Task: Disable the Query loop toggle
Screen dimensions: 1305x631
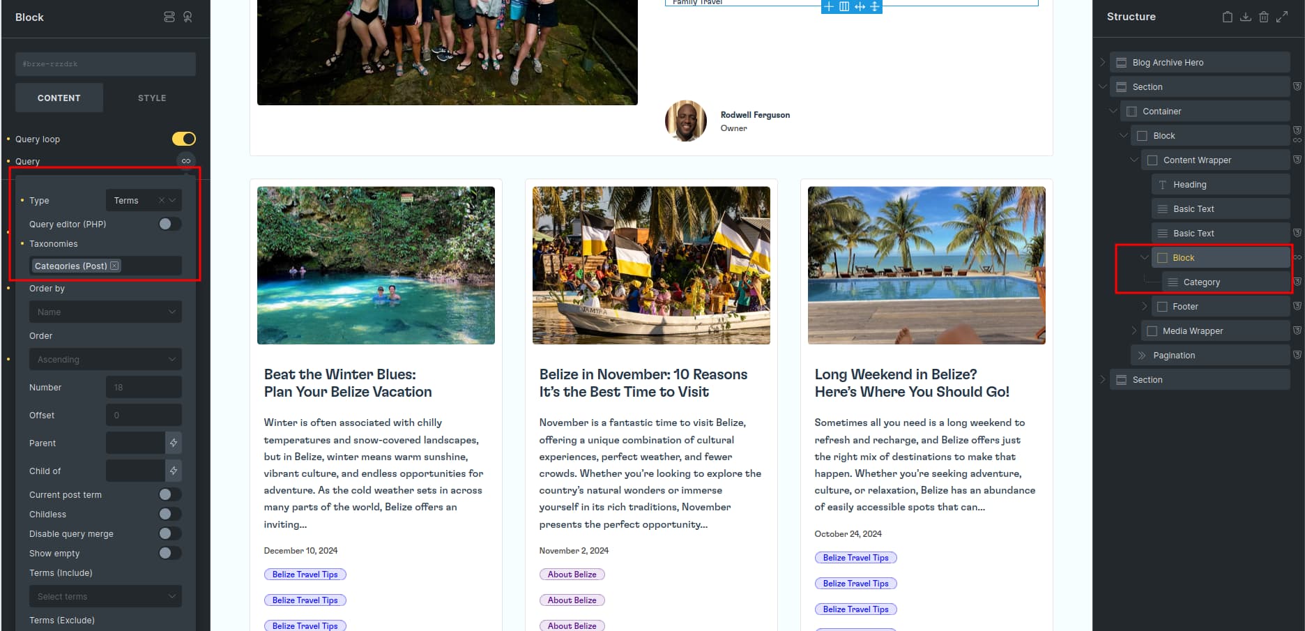Action: click(184, 139)
